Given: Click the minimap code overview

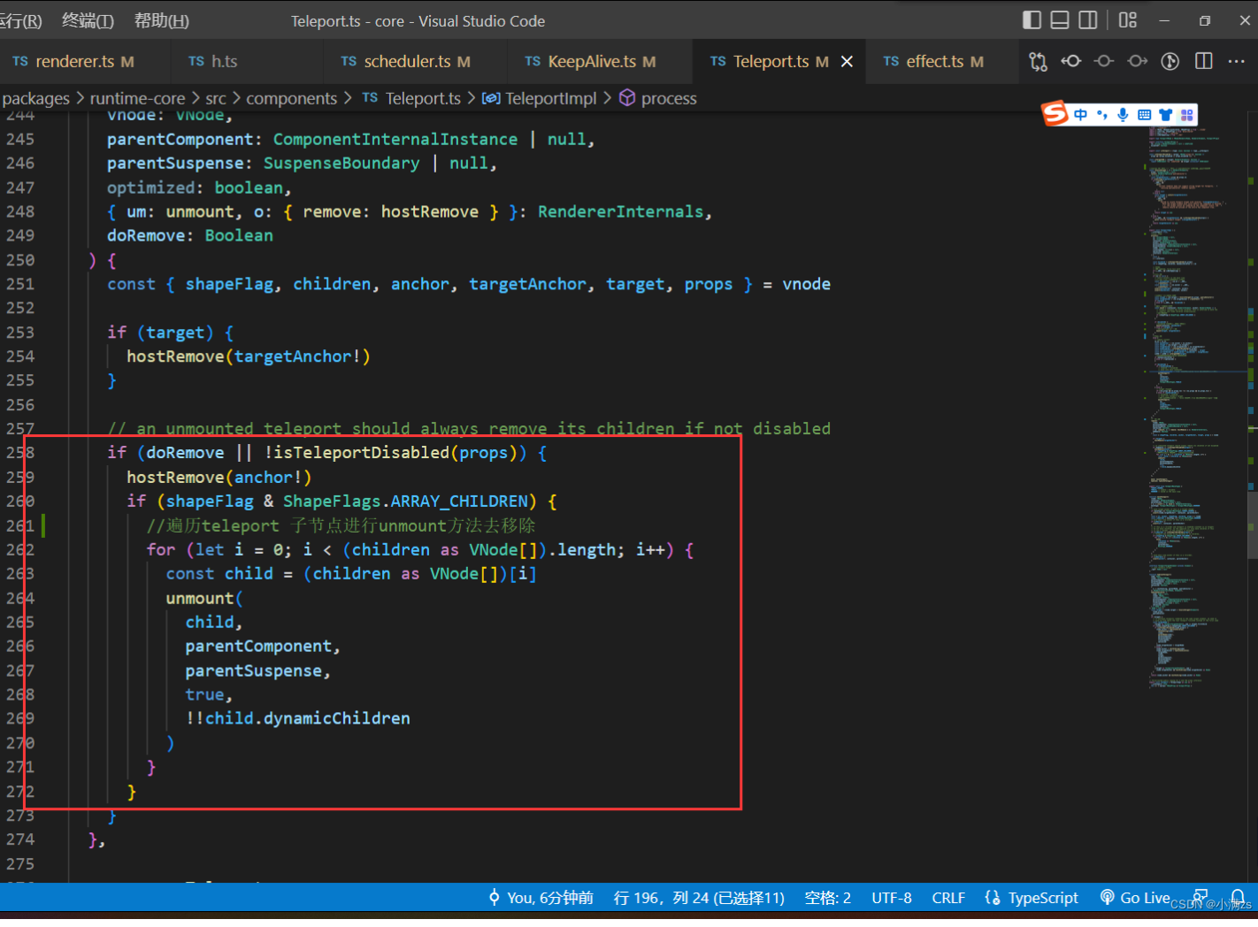Looking at the screenshot, I should (x=1186, y=407).
